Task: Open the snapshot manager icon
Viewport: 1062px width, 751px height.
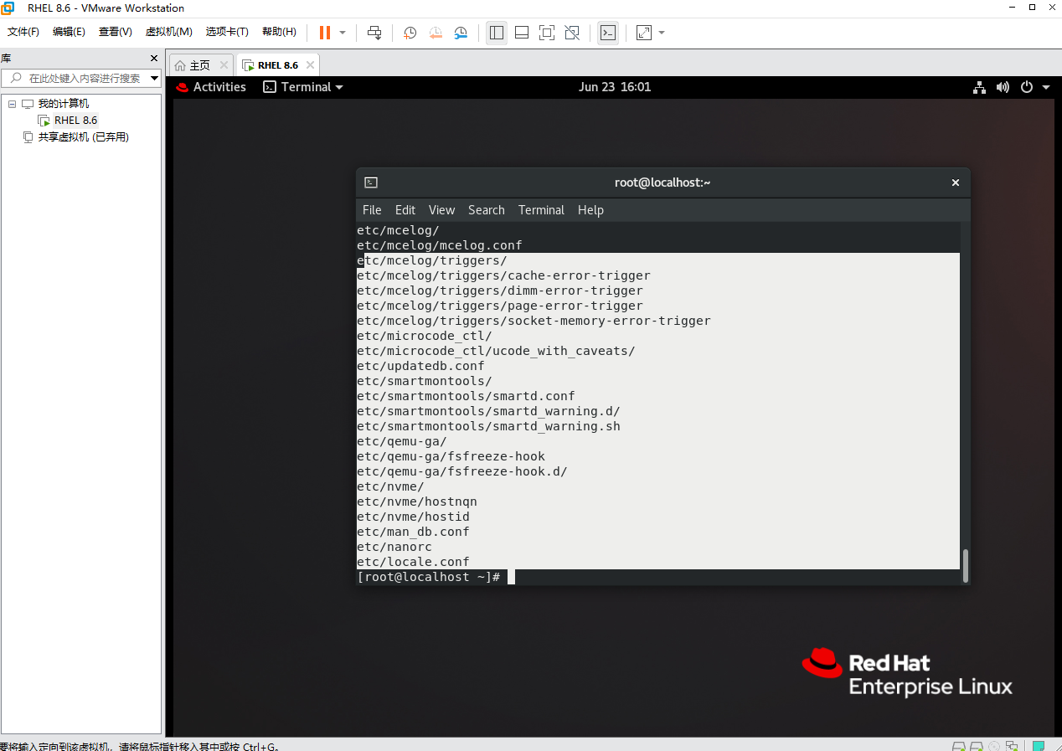Action: pyautogui.click(x=461, y=33)
